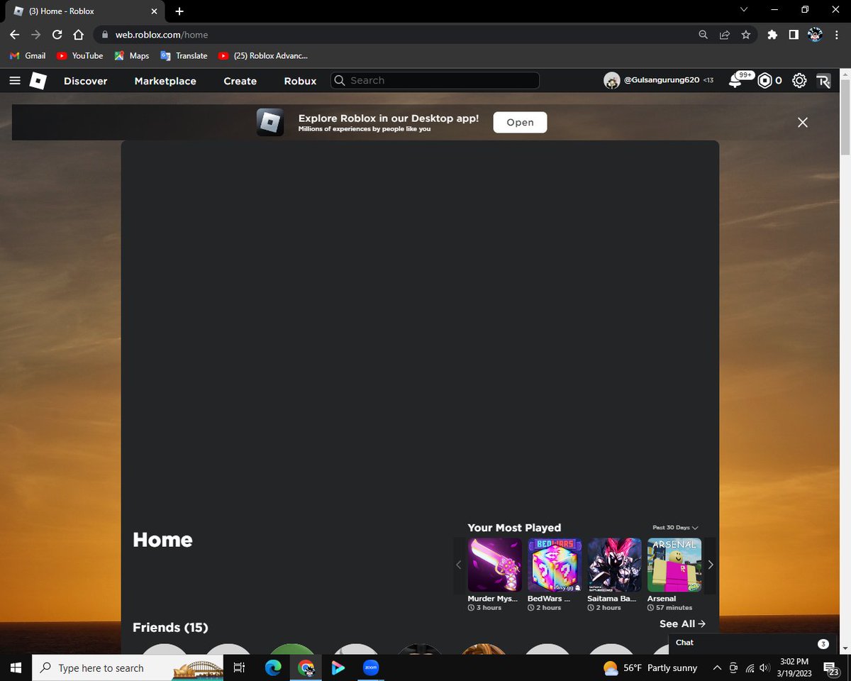Open the Windows notification center icon
Screen dimensions: 851x681
[x=831, y=668]
